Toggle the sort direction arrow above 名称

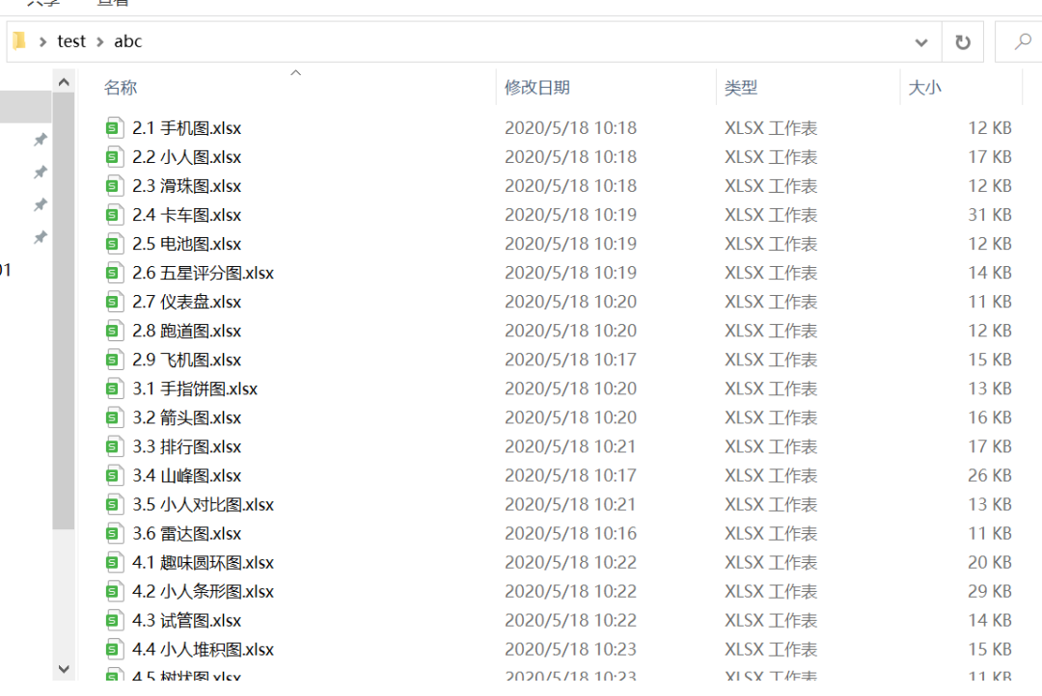pyautogui.click(x=296, y=72)
